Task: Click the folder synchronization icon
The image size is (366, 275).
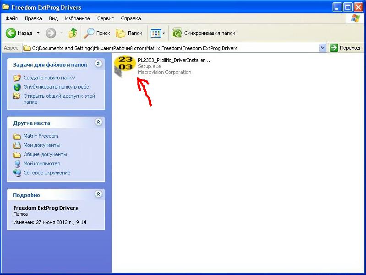Action: 177,33
